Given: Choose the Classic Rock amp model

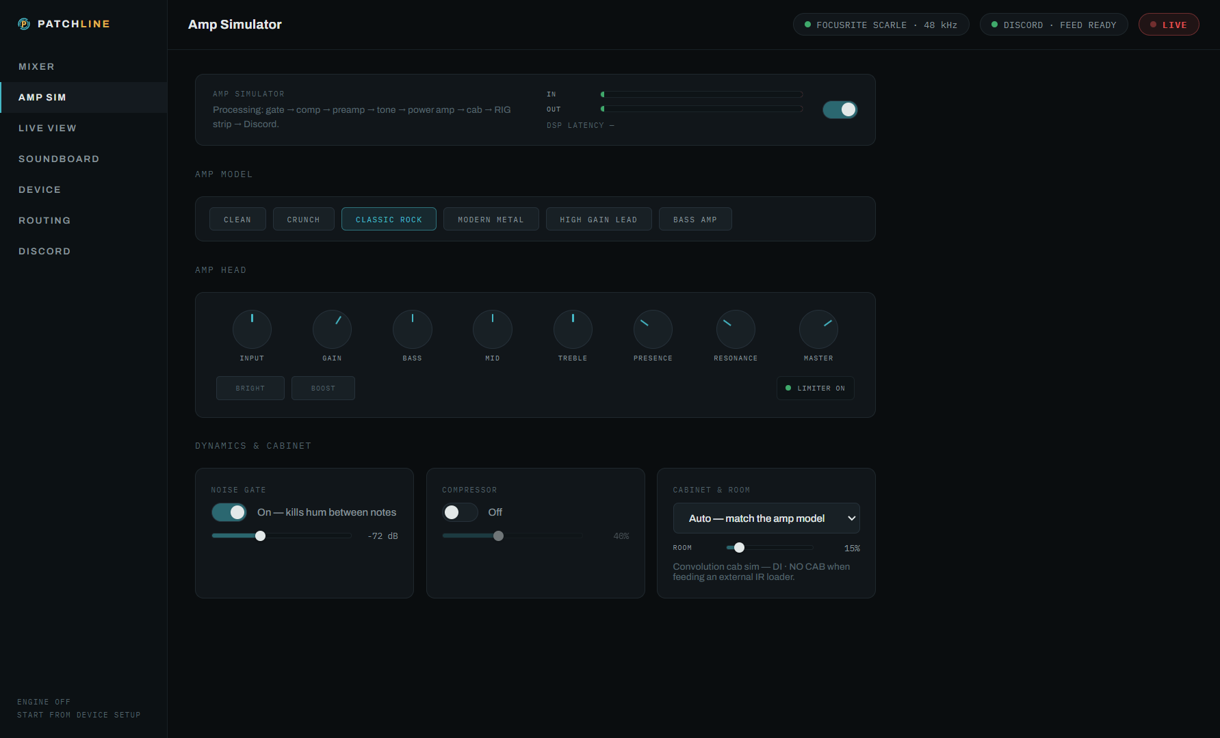Looking at the screenshot, I should pyautogui.click(x=389, y=220).
